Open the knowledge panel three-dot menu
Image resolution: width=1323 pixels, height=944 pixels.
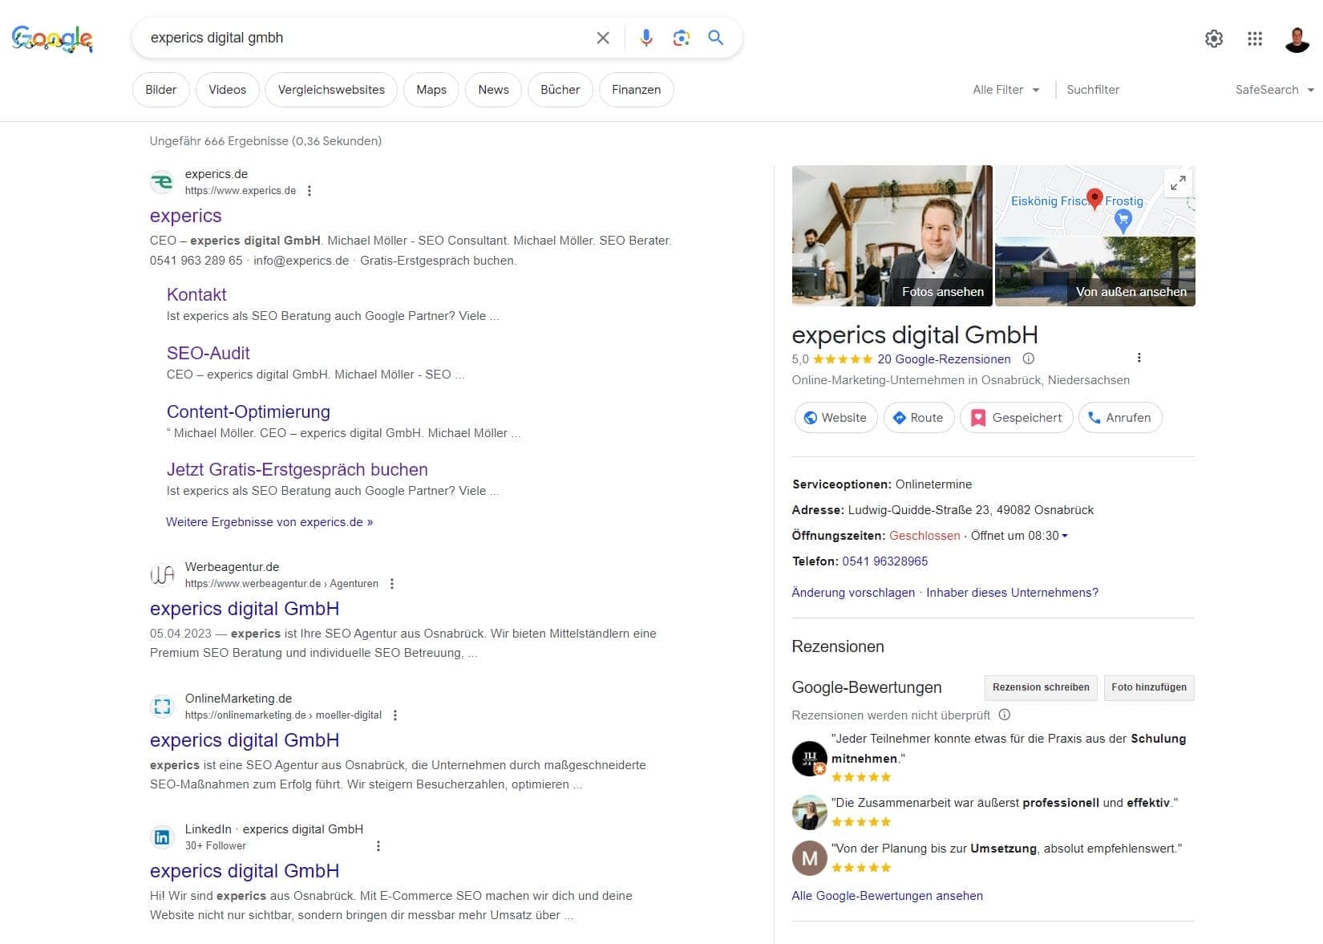pos(1139,358)
